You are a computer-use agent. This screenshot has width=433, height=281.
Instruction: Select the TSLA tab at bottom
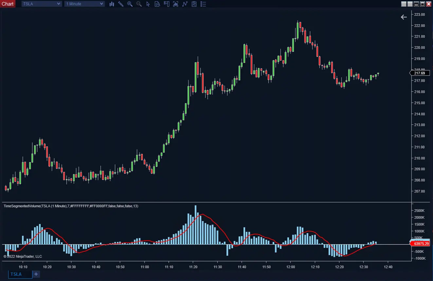click(20, 274)
